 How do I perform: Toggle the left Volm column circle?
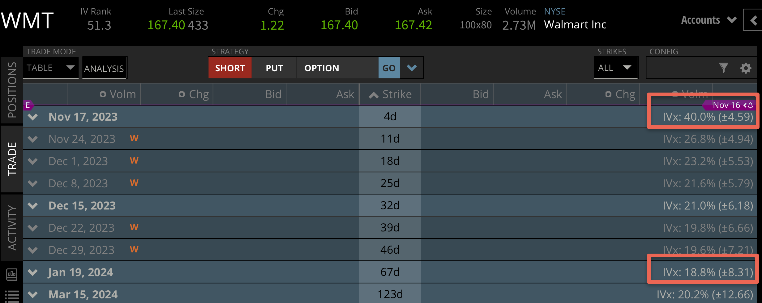(103, 94)
